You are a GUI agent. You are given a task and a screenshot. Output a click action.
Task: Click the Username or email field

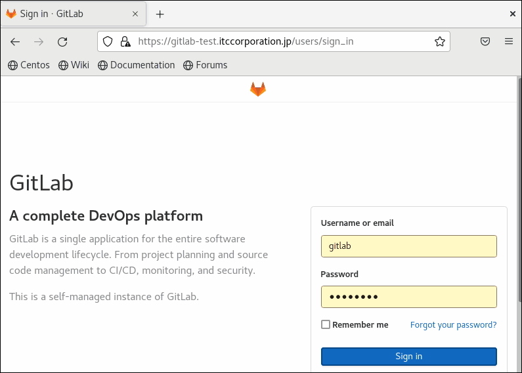tap(409, 246)
